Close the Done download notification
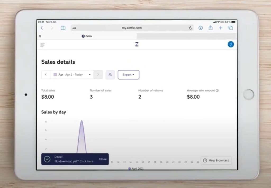The height and width of the screenshot is (188, 271). [103, 159]
